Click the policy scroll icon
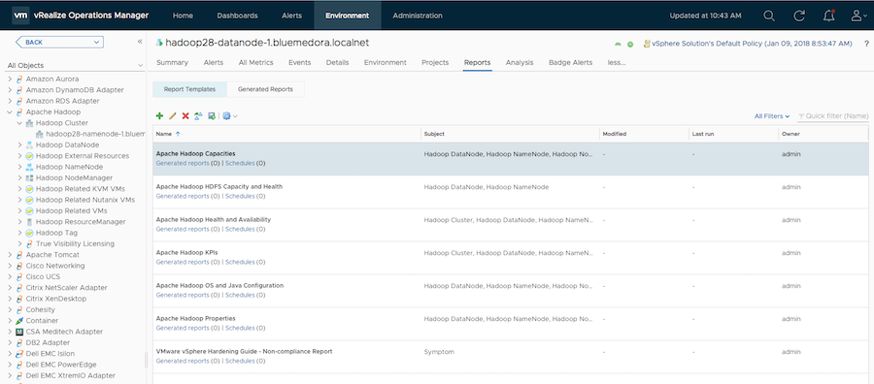The image size is (874, 384). [647, 44]
